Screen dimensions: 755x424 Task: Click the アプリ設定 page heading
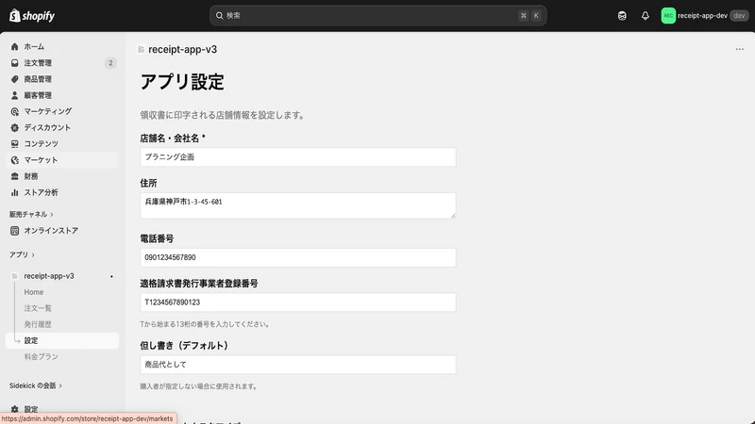click(182, 82)
